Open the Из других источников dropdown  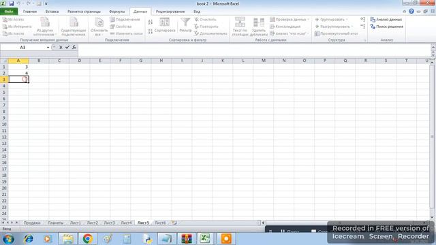45,27
